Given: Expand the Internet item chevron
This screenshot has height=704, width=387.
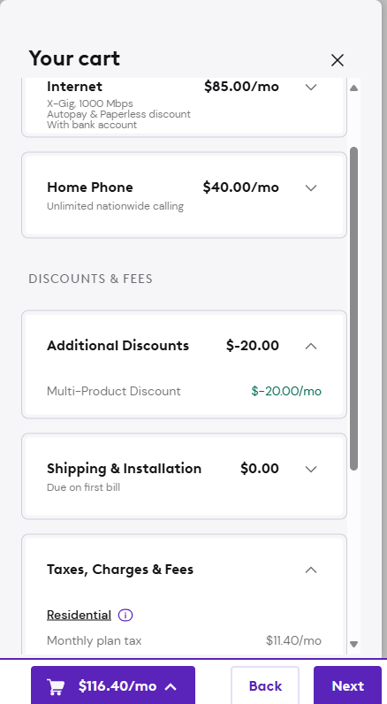Looking at the screenshot, I should [x=311, y=87].
